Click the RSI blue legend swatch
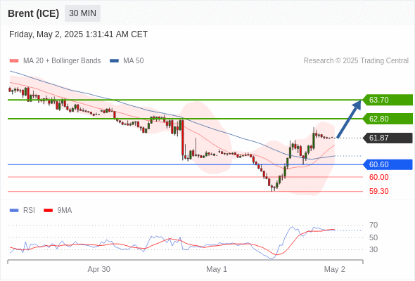 pos(14,211)
